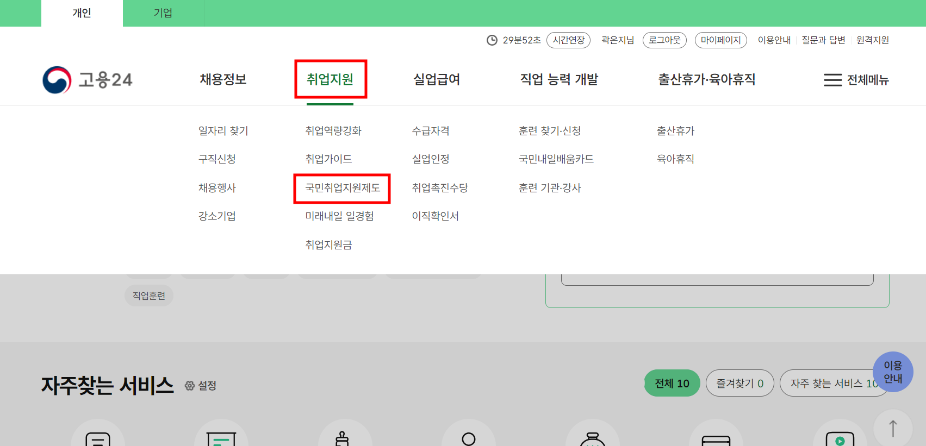Select the 즐겨찾기 0 filter tab
The image size is (926, 446).
pyautogui.click(x=739, y=384)
